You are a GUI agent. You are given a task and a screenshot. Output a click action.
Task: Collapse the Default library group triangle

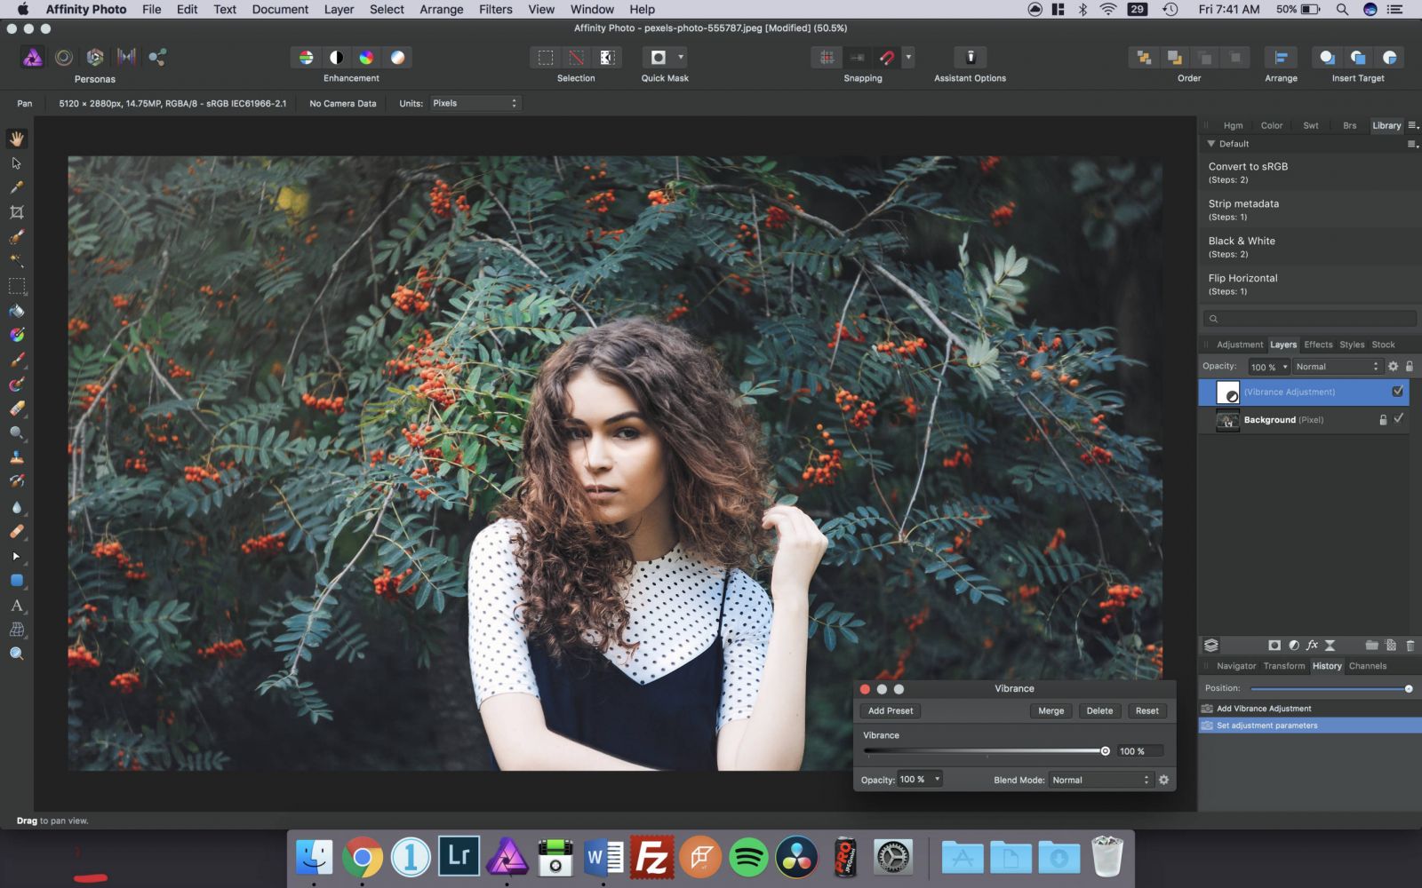tap(1211, 143)
